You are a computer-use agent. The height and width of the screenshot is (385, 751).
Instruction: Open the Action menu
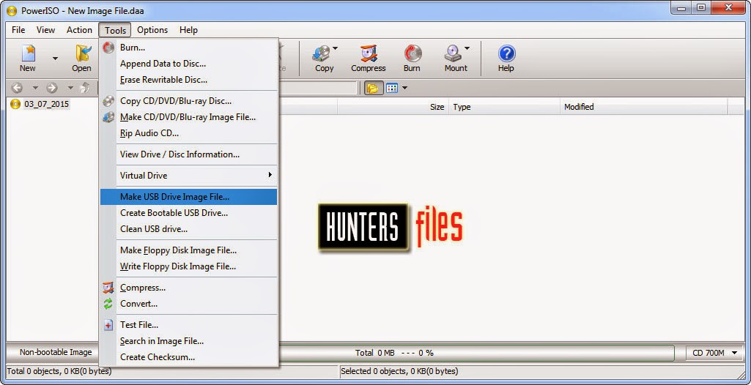79,30
